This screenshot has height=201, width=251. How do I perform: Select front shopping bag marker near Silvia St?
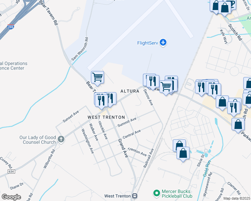[x=183, y=154]
